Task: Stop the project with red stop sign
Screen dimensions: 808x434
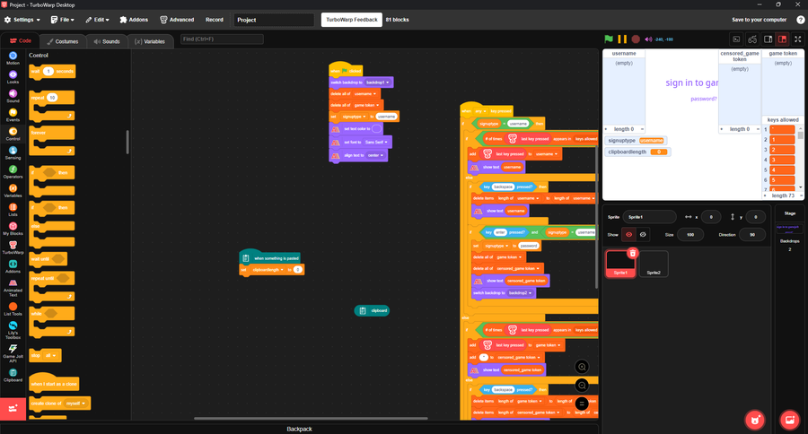Action: 636,39
